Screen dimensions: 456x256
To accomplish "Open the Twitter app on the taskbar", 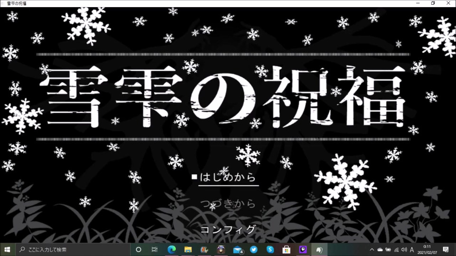I will tap(254, 250).
